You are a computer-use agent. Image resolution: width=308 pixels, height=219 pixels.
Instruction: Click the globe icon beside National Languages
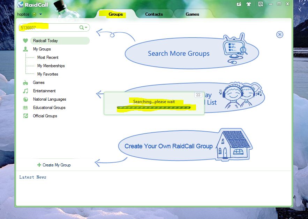25,99
